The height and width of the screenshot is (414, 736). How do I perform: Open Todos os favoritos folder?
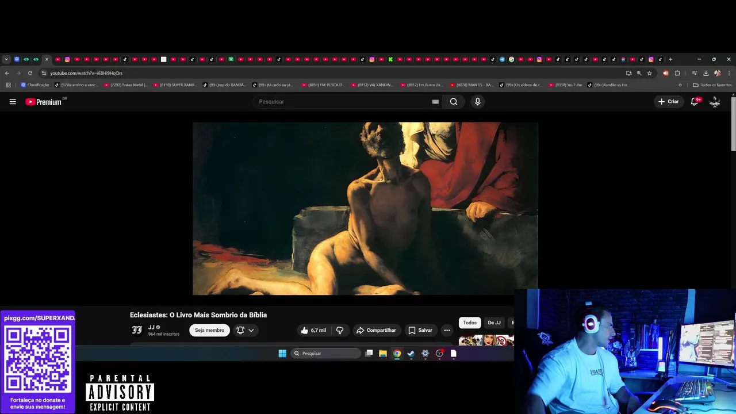(712, 85)
